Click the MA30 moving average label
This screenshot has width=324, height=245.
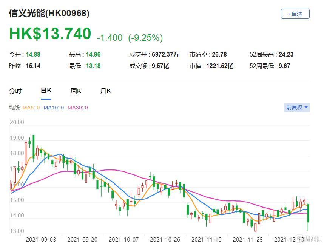tap(78, 108)
